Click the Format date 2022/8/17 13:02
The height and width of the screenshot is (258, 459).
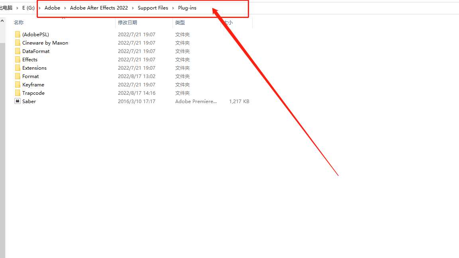pos(136,76)
